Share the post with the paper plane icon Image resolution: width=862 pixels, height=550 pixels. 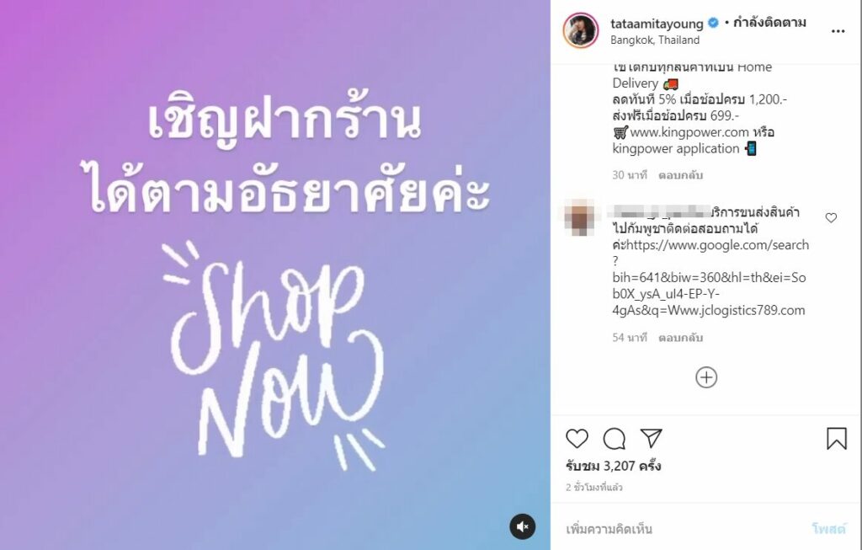pyautogui.click(x=651, y=438)
